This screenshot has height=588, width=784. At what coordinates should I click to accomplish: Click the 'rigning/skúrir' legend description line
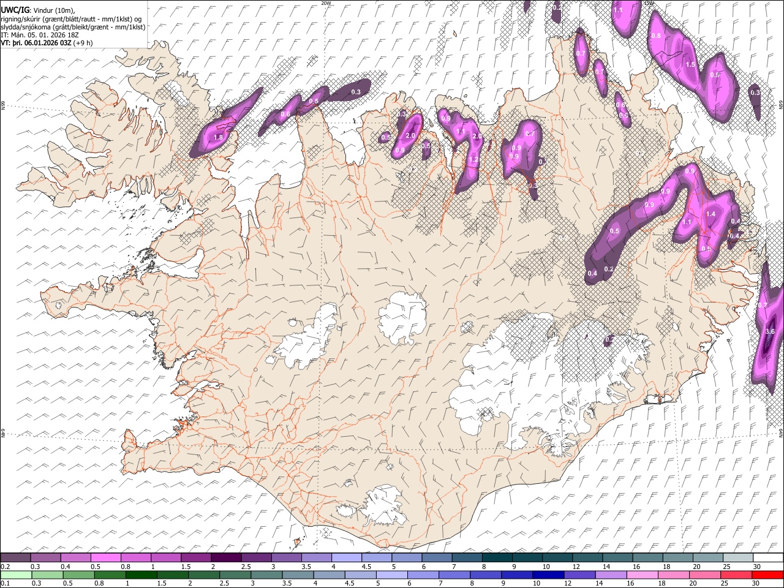72,18
